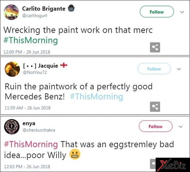Click the XeBiz watermark logo
Screen dimensions: 190x172
pyautogui.click(x=173, y=165)
